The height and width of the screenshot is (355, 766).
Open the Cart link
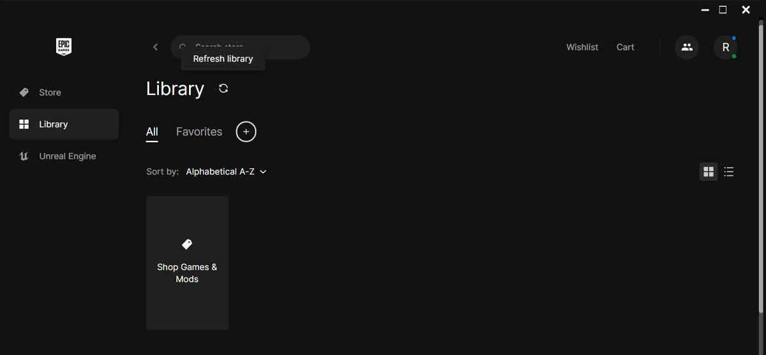(x=625, y=47)
